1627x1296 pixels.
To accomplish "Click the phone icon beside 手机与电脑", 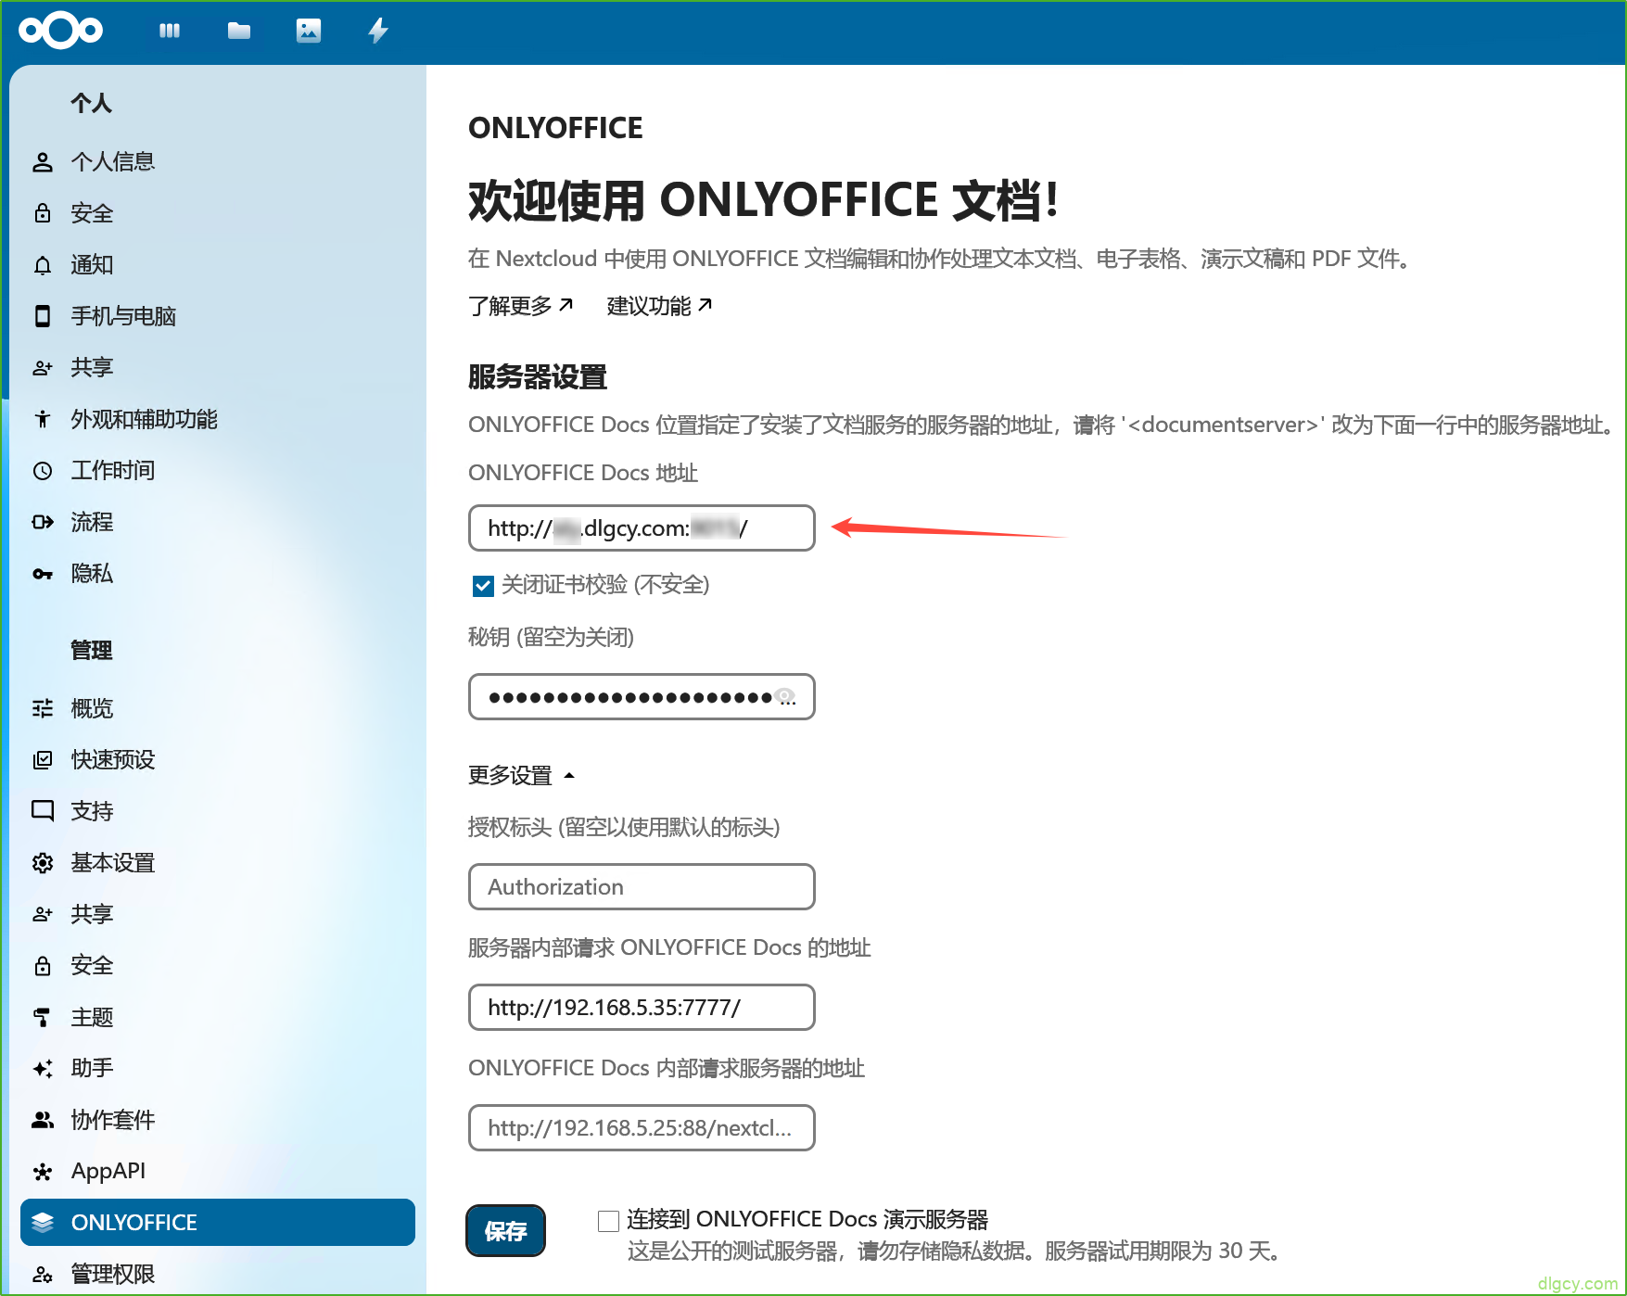I will (43, 316).
